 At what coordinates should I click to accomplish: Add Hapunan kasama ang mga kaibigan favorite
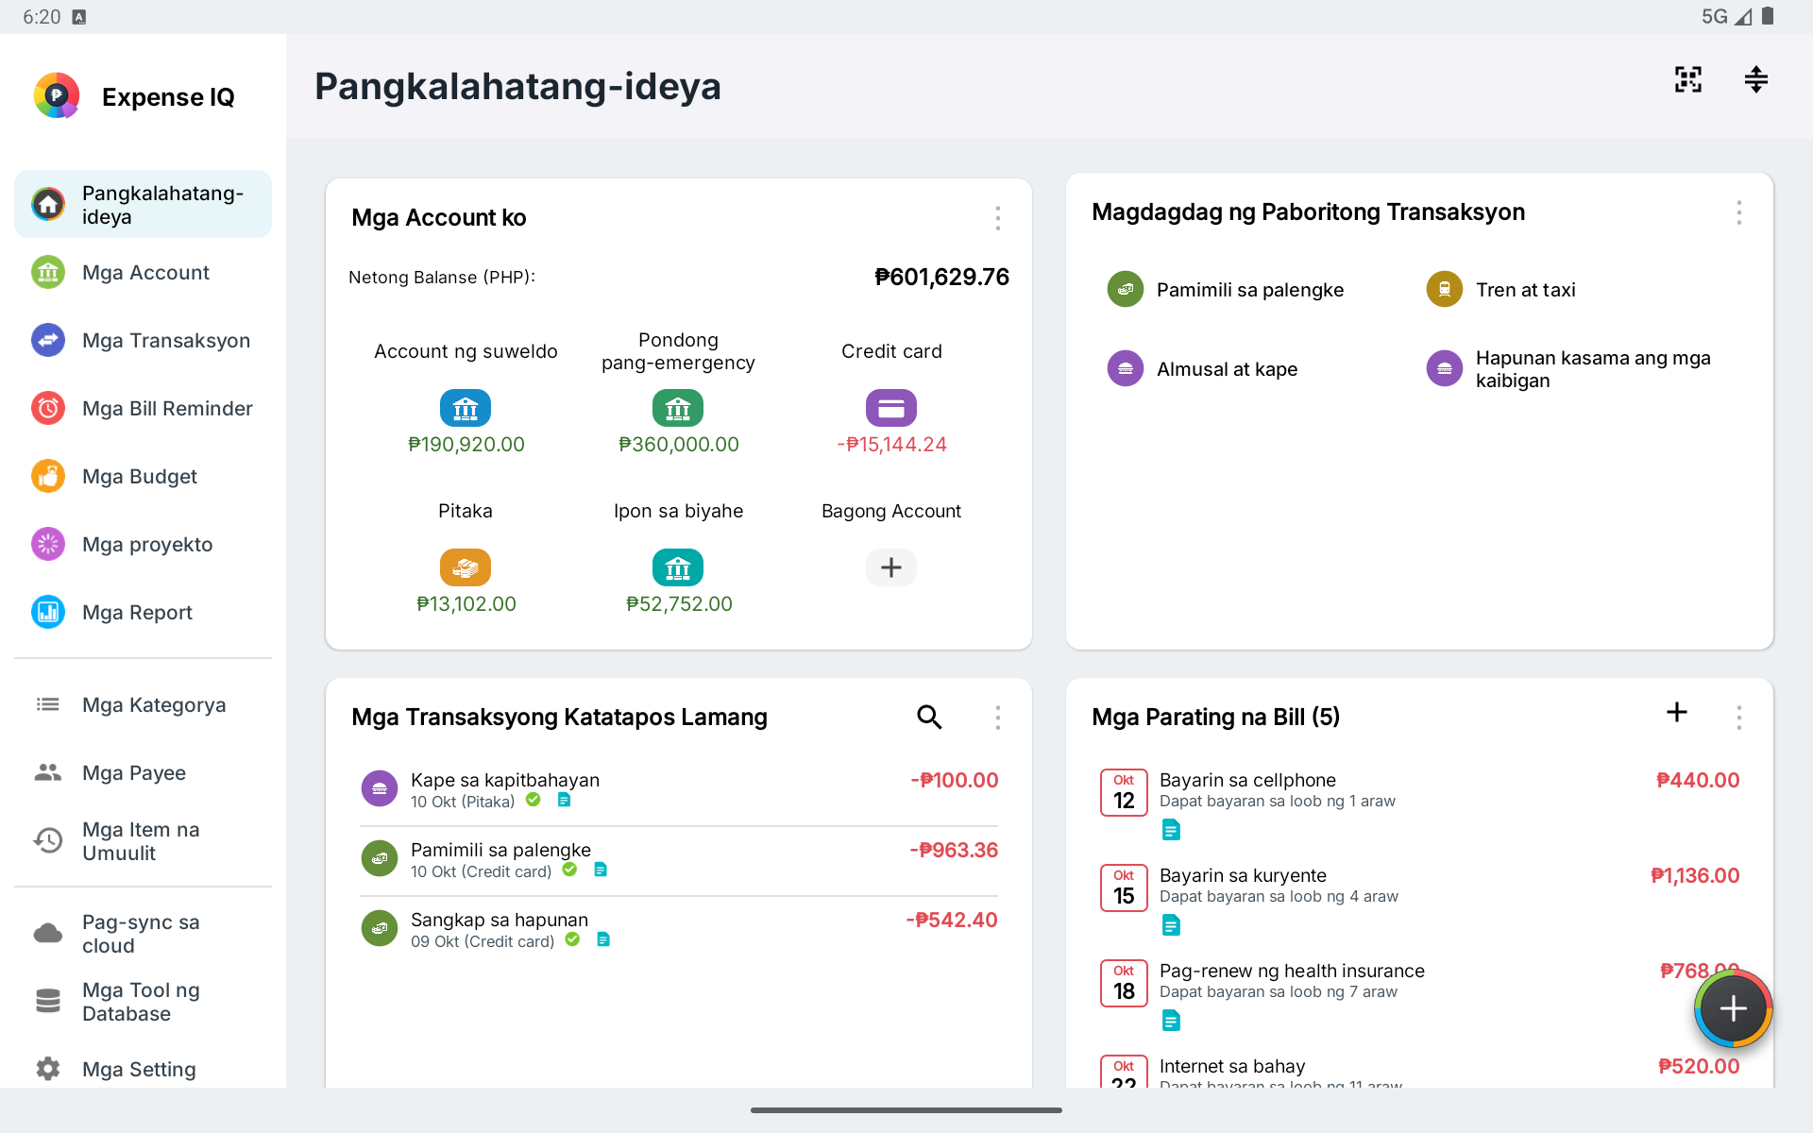1568,369
